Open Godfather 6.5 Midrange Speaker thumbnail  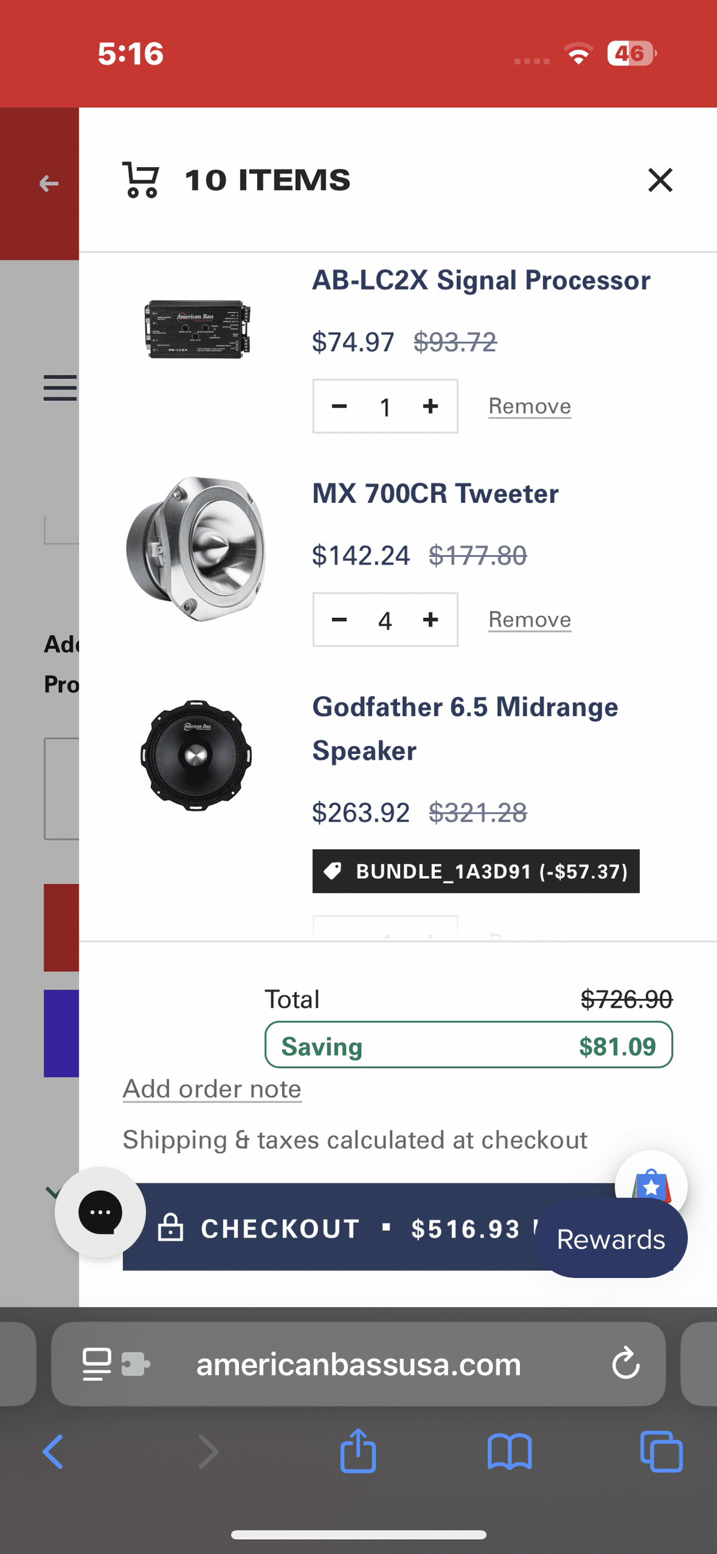pos(196,755)
